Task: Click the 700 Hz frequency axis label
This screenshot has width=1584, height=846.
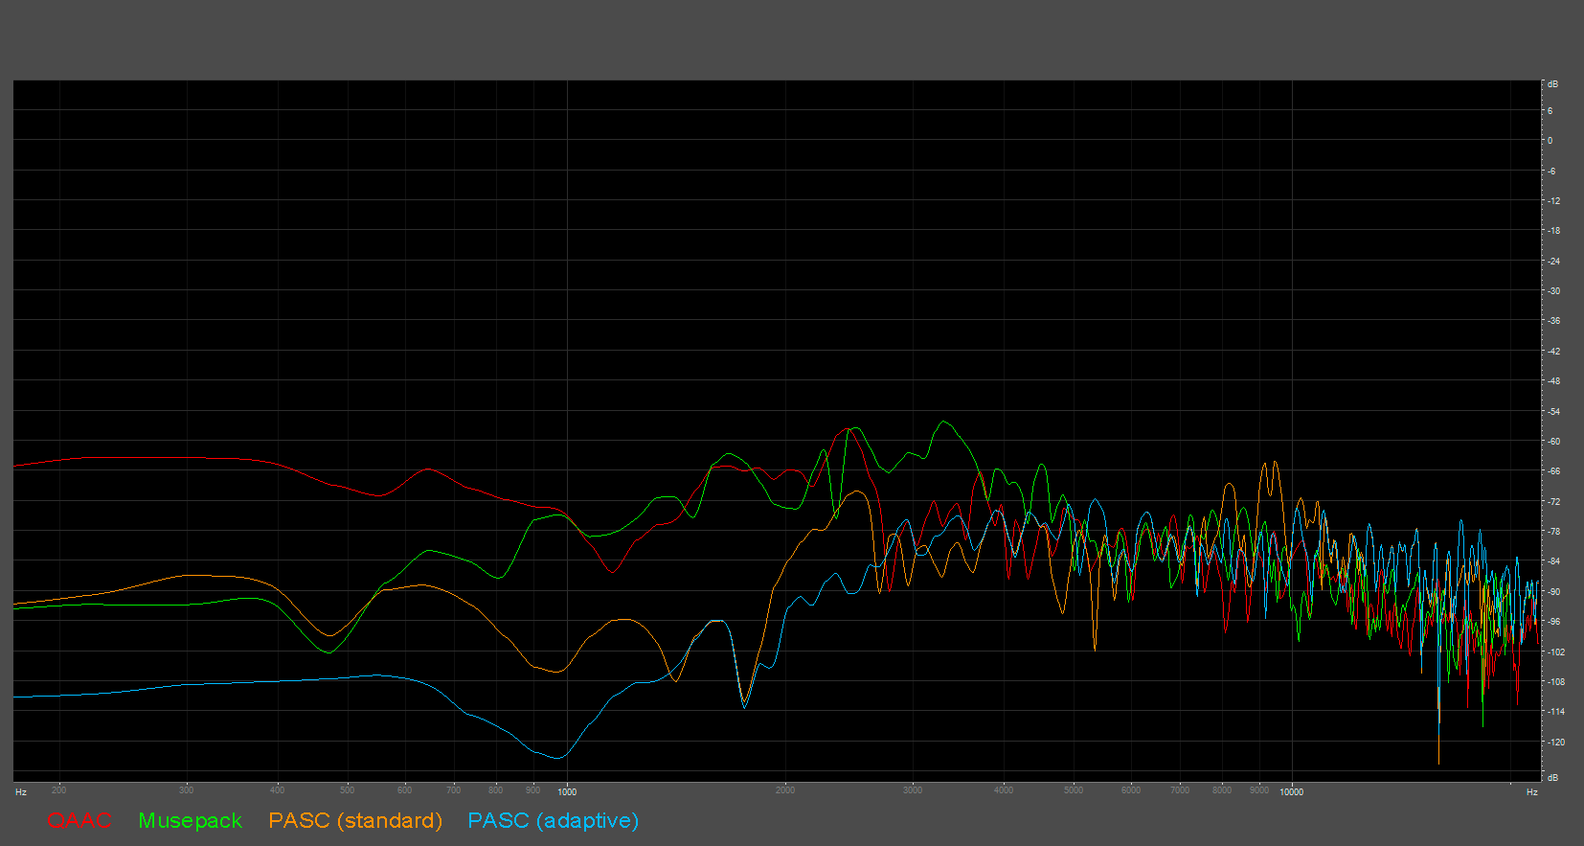Action: click(x=454, y=790)
